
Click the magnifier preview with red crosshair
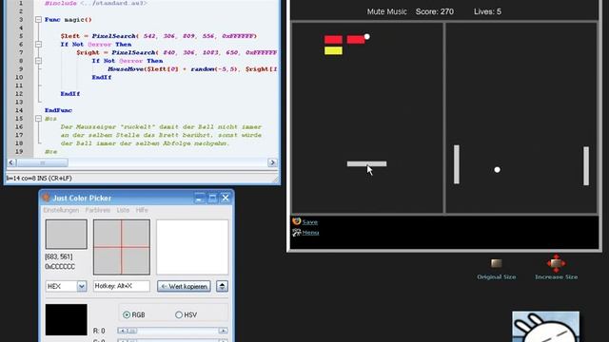point(122,247)
